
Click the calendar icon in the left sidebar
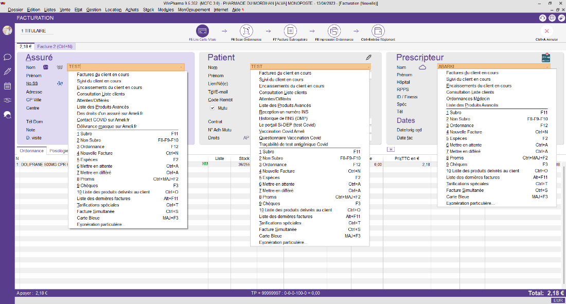coord(7,86)
